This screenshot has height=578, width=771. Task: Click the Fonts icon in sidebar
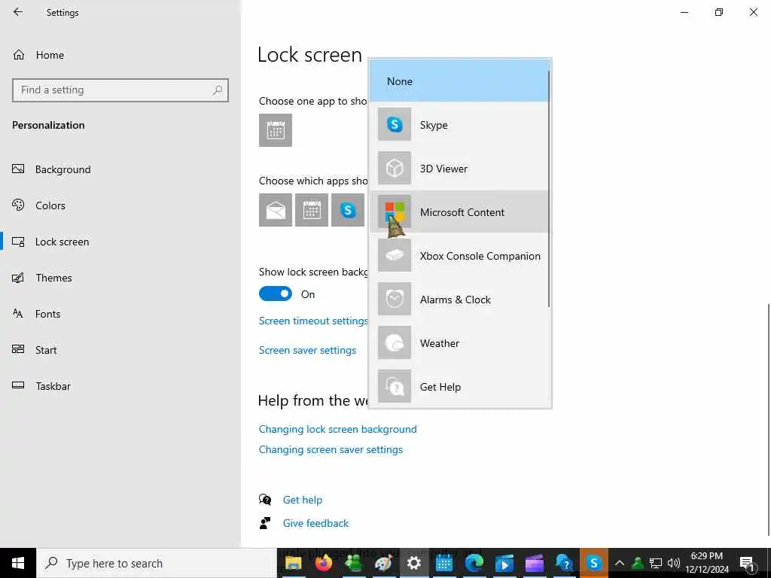[18, 313]
